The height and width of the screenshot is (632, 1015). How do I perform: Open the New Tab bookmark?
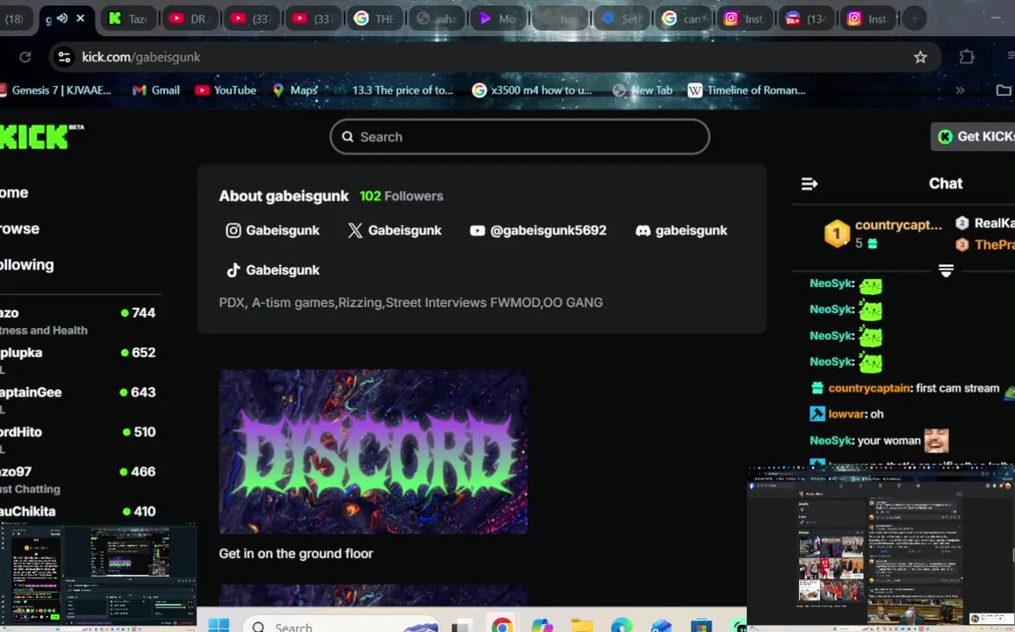643,90
